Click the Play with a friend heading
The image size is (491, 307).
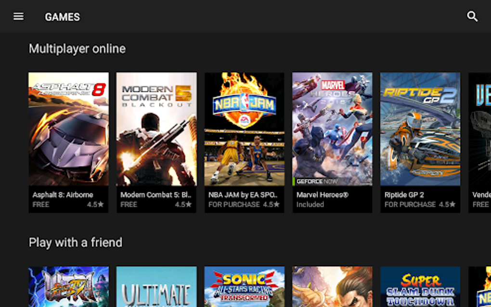click(x=76, y=243)
